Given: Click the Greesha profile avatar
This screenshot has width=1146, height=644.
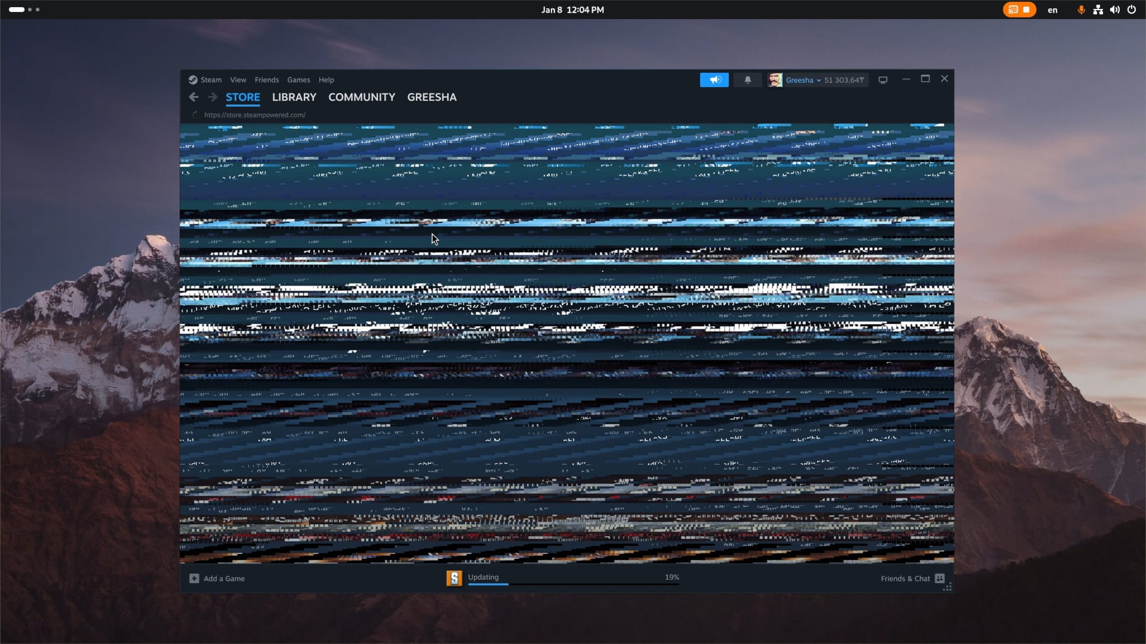Looking at the screenshot, I should tap(775, 80).
